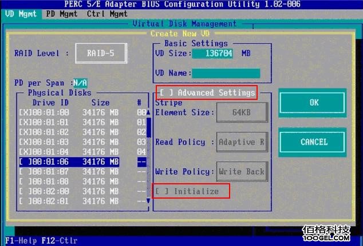Click the Virtual Disk Management heading
The height and width of the screenshot is (246, 363).
(x=184, y=24)
